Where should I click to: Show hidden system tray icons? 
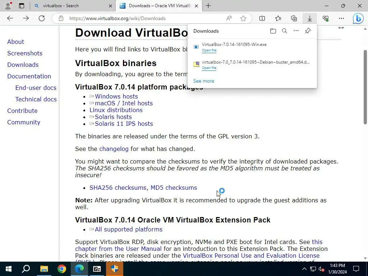coord(304,269)
